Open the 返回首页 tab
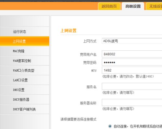 109,6
